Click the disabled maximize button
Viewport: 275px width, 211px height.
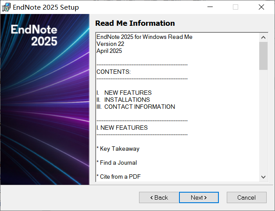(x=236, y=7)
